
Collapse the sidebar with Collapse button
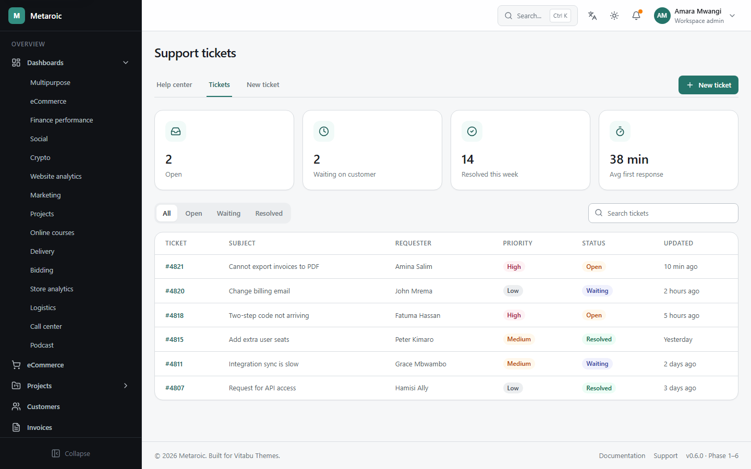point(71,453)
